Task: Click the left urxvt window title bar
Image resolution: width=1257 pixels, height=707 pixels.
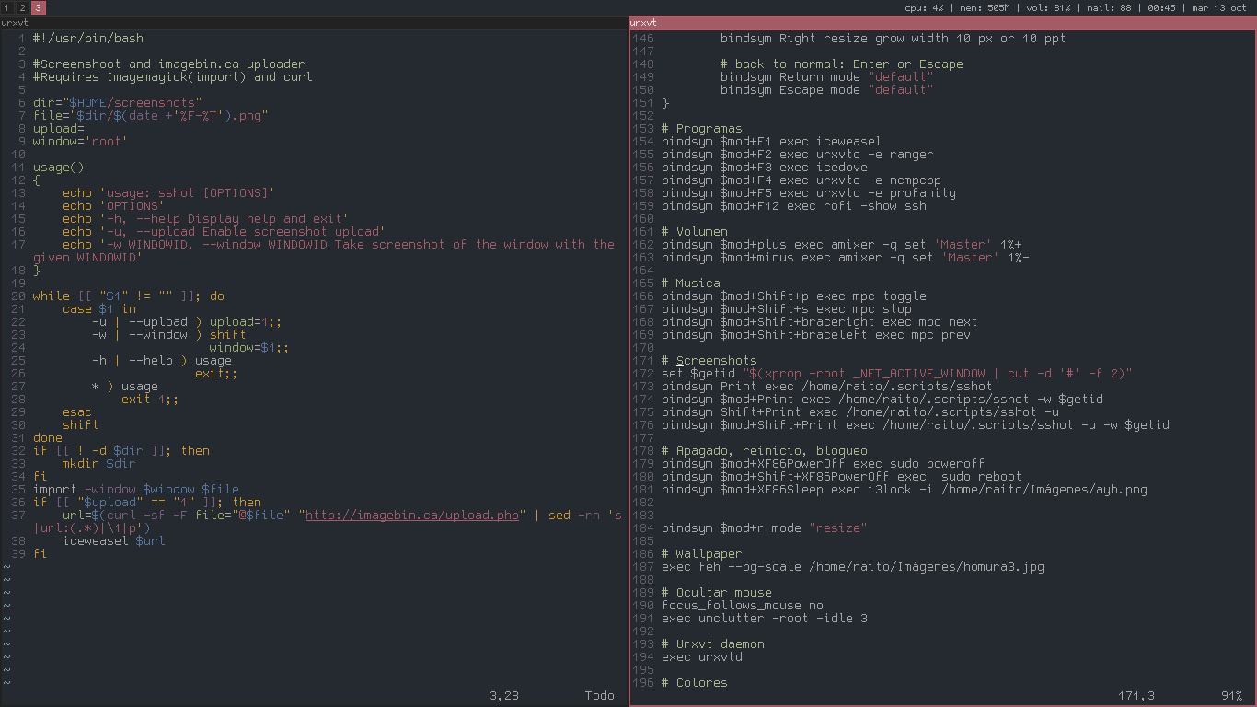Action: [x=314, y=22]
